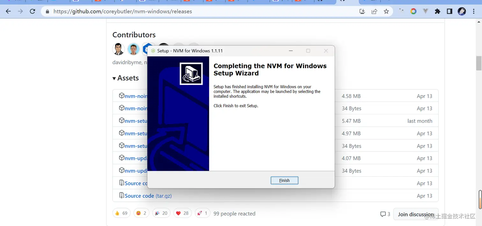The height and width of the screenshot is (226, 482).
Task: Toggle the browser side panel icon
Action: (x=449, y=11)
